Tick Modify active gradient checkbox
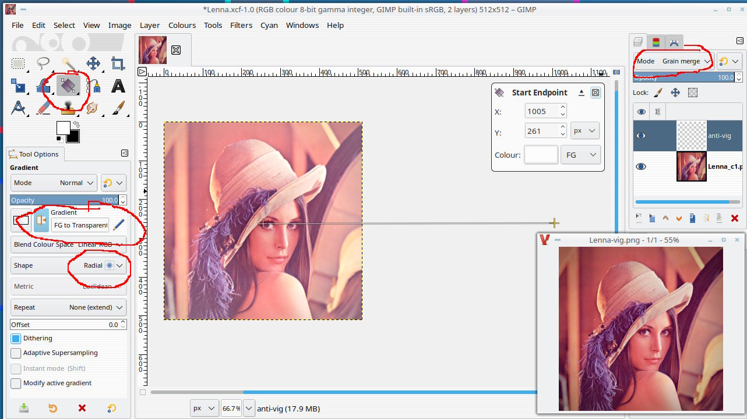This screenshot has width=747, height=419. (16, 384)
